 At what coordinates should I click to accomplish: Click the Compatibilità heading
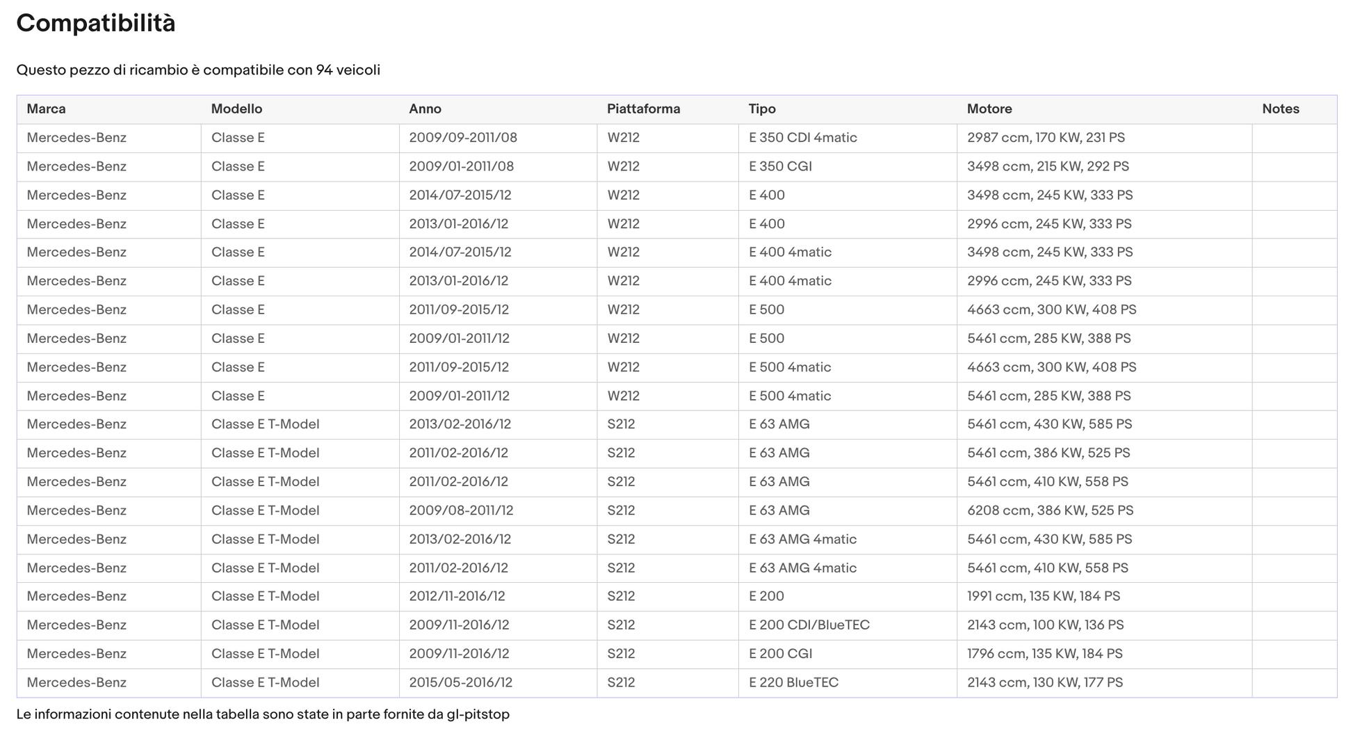pos(96,24)
